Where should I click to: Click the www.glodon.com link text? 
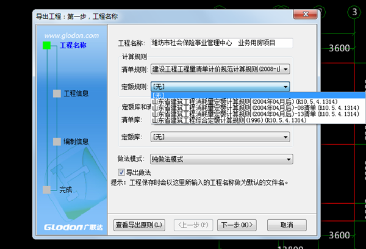click(71, 35)
